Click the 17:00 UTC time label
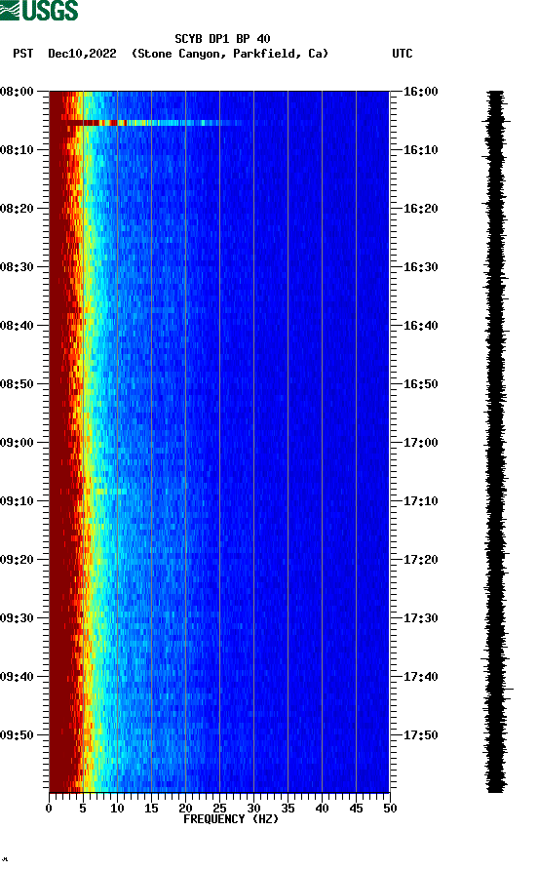 (420, 443)
